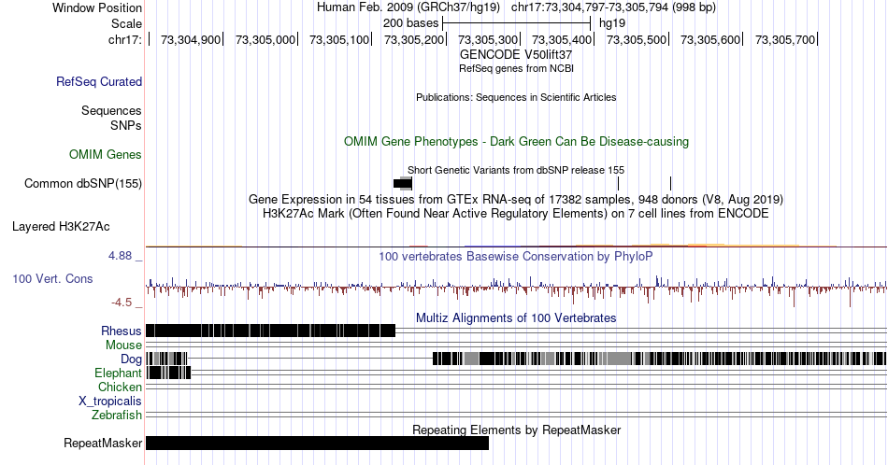Select the Zebrafish species label
This screenshot has height=465, width=888.
coord(117,416)
